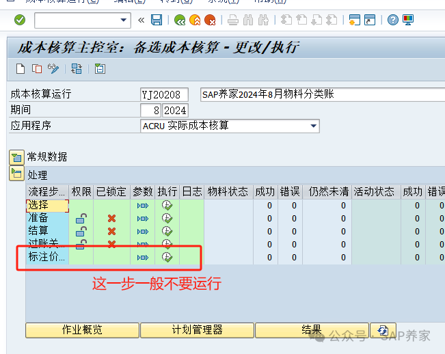This screenshot has height=354, width=445.
Task: Click the 流程步 column header
Action: click(x=47, y=192)
